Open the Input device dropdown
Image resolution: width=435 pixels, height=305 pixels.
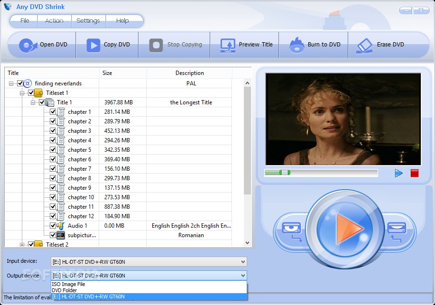[x=243, y=261]
